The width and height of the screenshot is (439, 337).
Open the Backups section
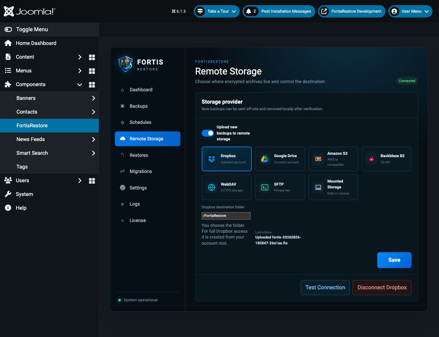tap(147, 106)
